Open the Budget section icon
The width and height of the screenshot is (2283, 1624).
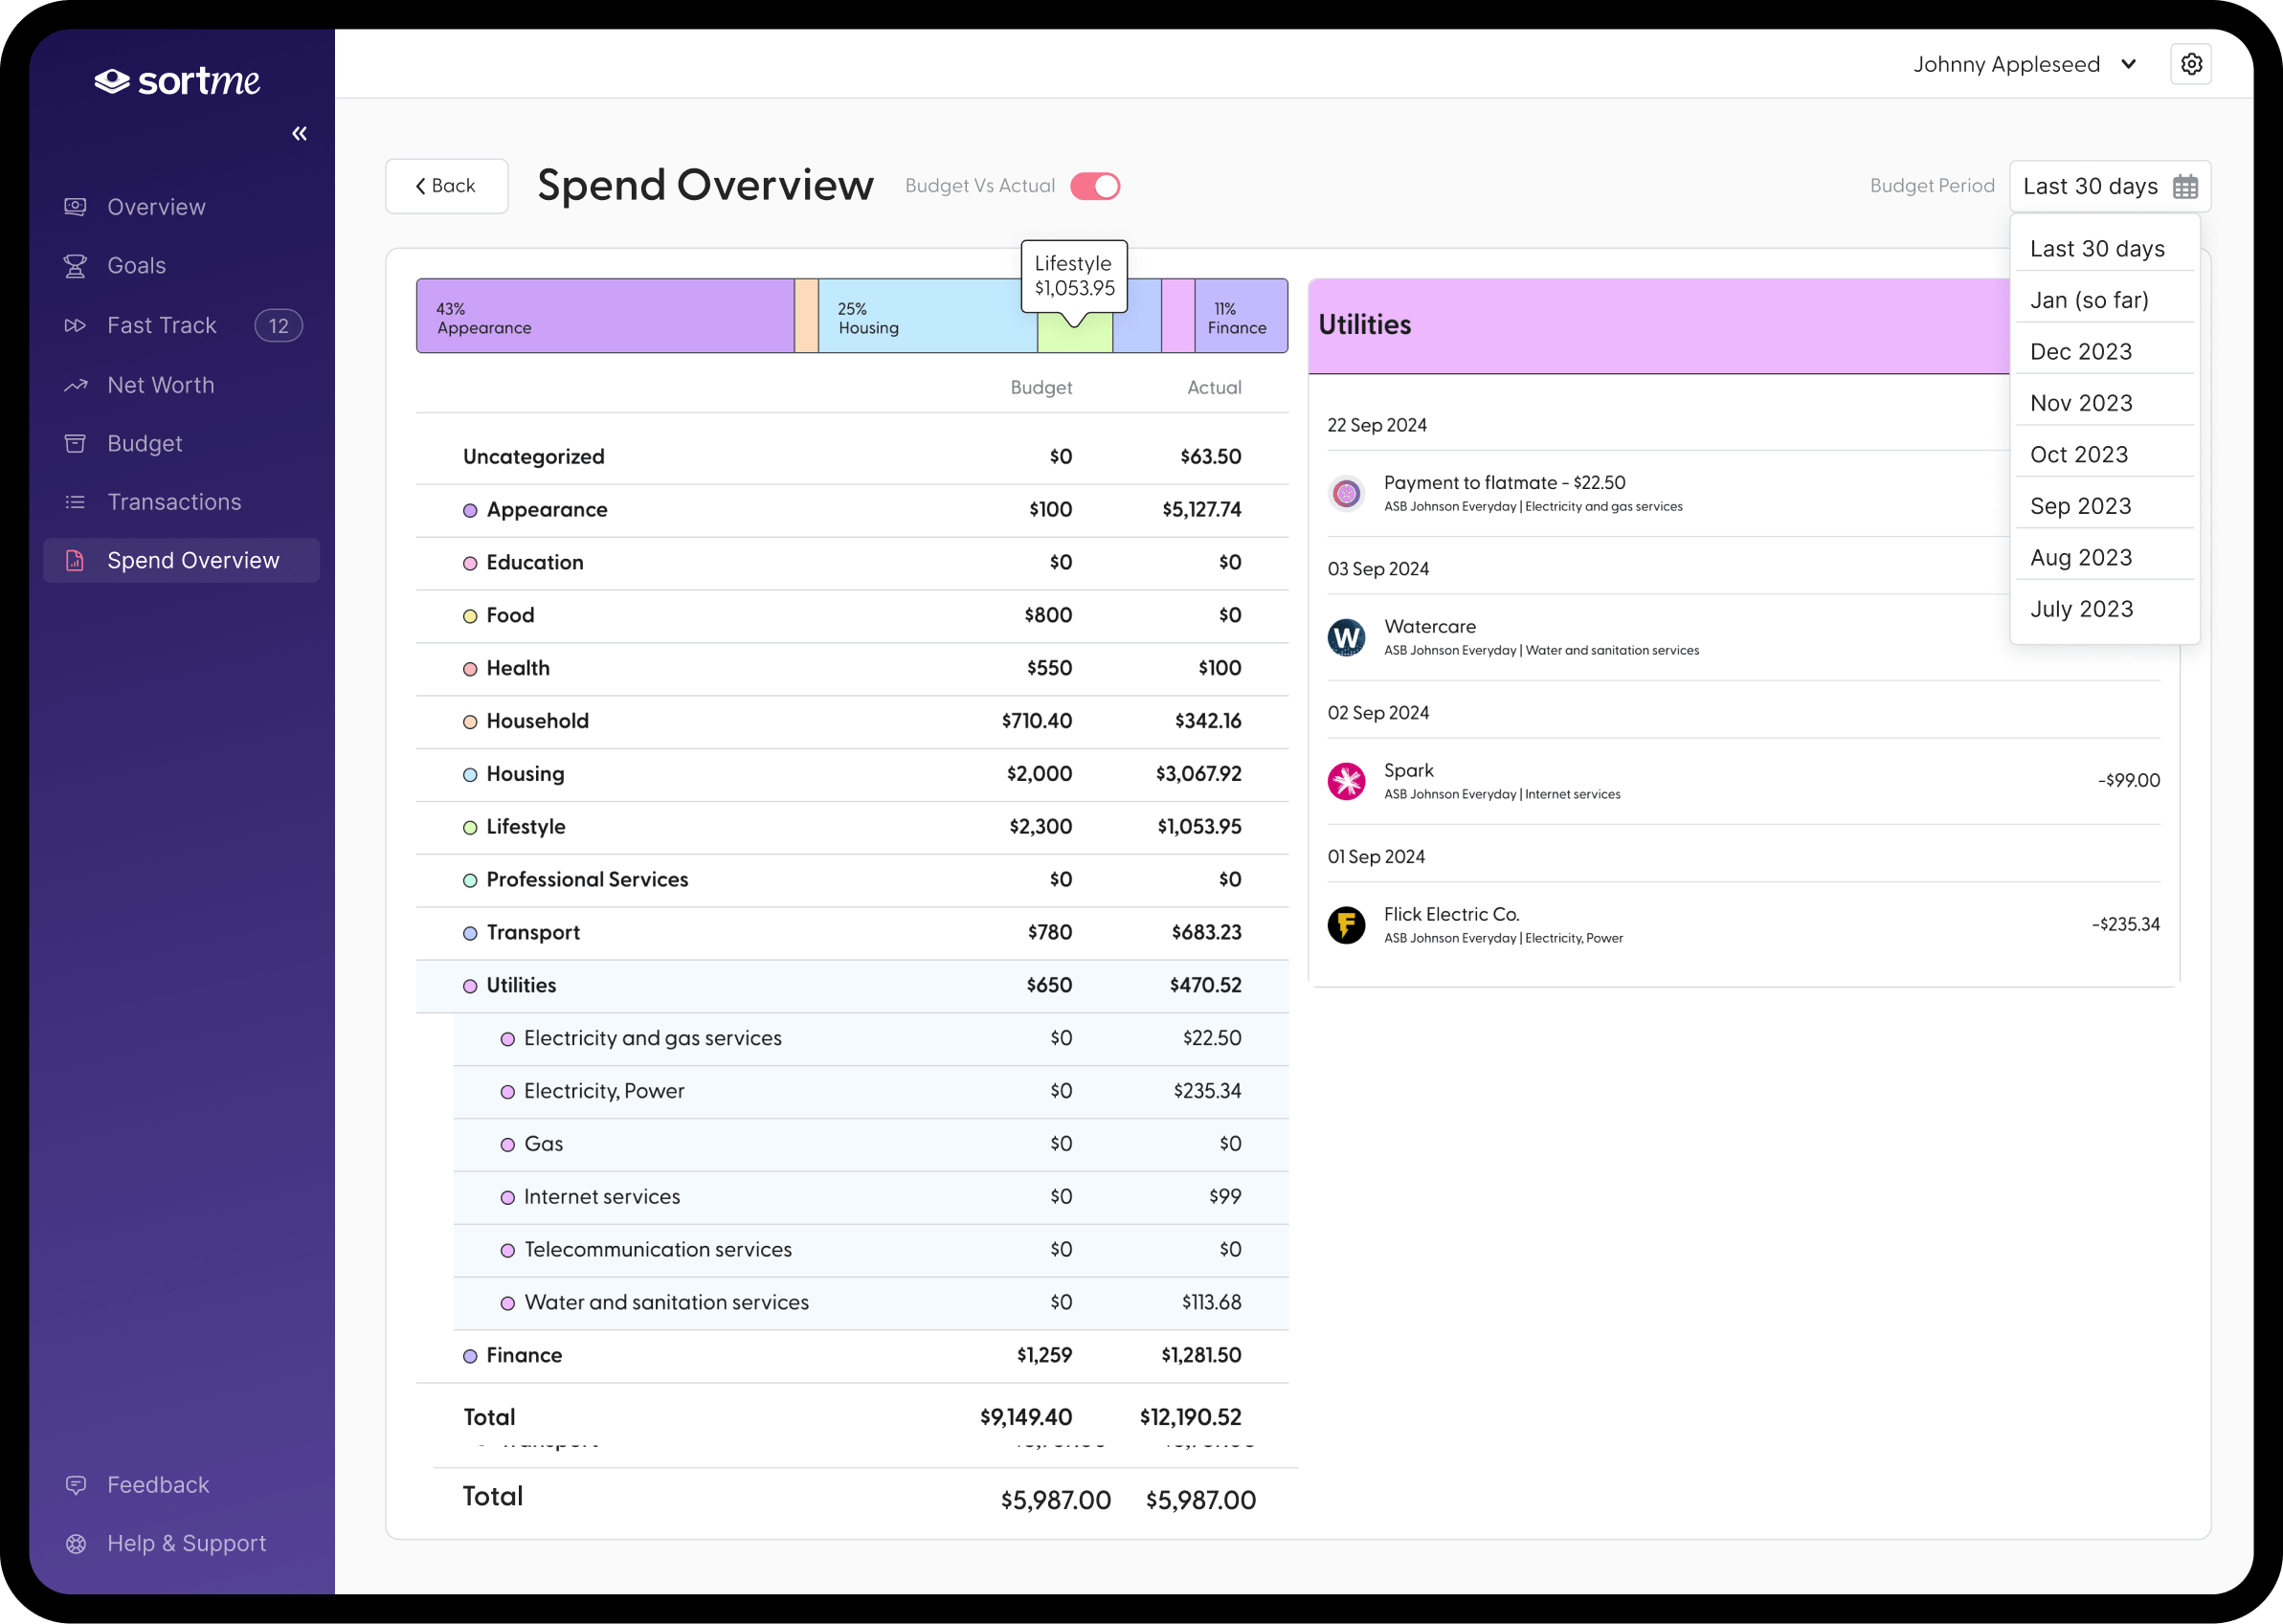point(76,443)
